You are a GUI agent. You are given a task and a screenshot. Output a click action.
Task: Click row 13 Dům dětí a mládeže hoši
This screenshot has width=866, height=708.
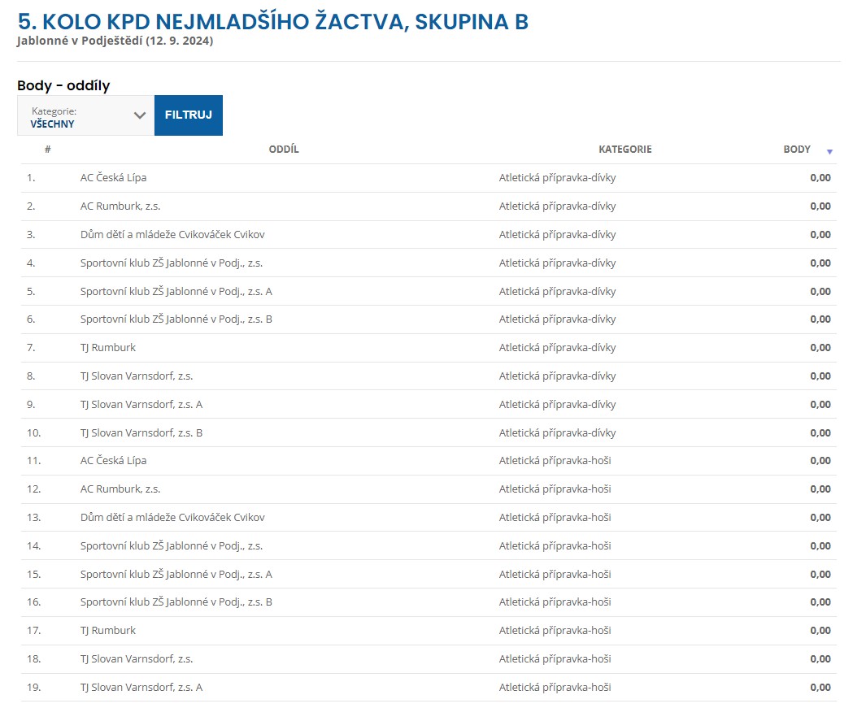(429, 518)
